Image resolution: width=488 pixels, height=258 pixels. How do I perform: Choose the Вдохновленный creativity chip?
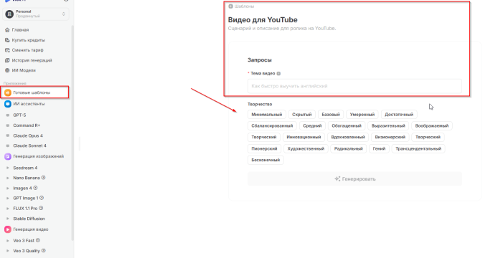348,137
